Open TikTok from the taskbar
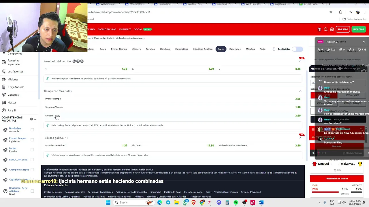This screenshot has width=369, height=207. [x=253, y=202]
